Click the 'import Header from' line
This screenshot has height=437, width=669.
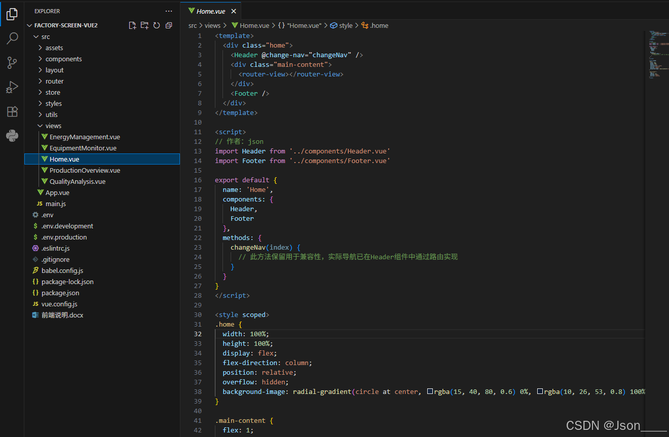[x=303, y=151]
